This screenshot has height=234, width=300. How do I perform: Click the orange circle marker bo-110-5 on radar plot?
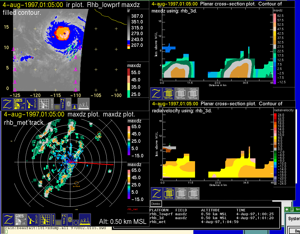tap(76, 183)
